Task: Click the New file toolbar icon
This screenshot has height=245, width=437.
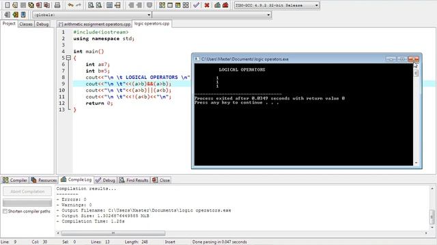Action: [x=8, y=5]
